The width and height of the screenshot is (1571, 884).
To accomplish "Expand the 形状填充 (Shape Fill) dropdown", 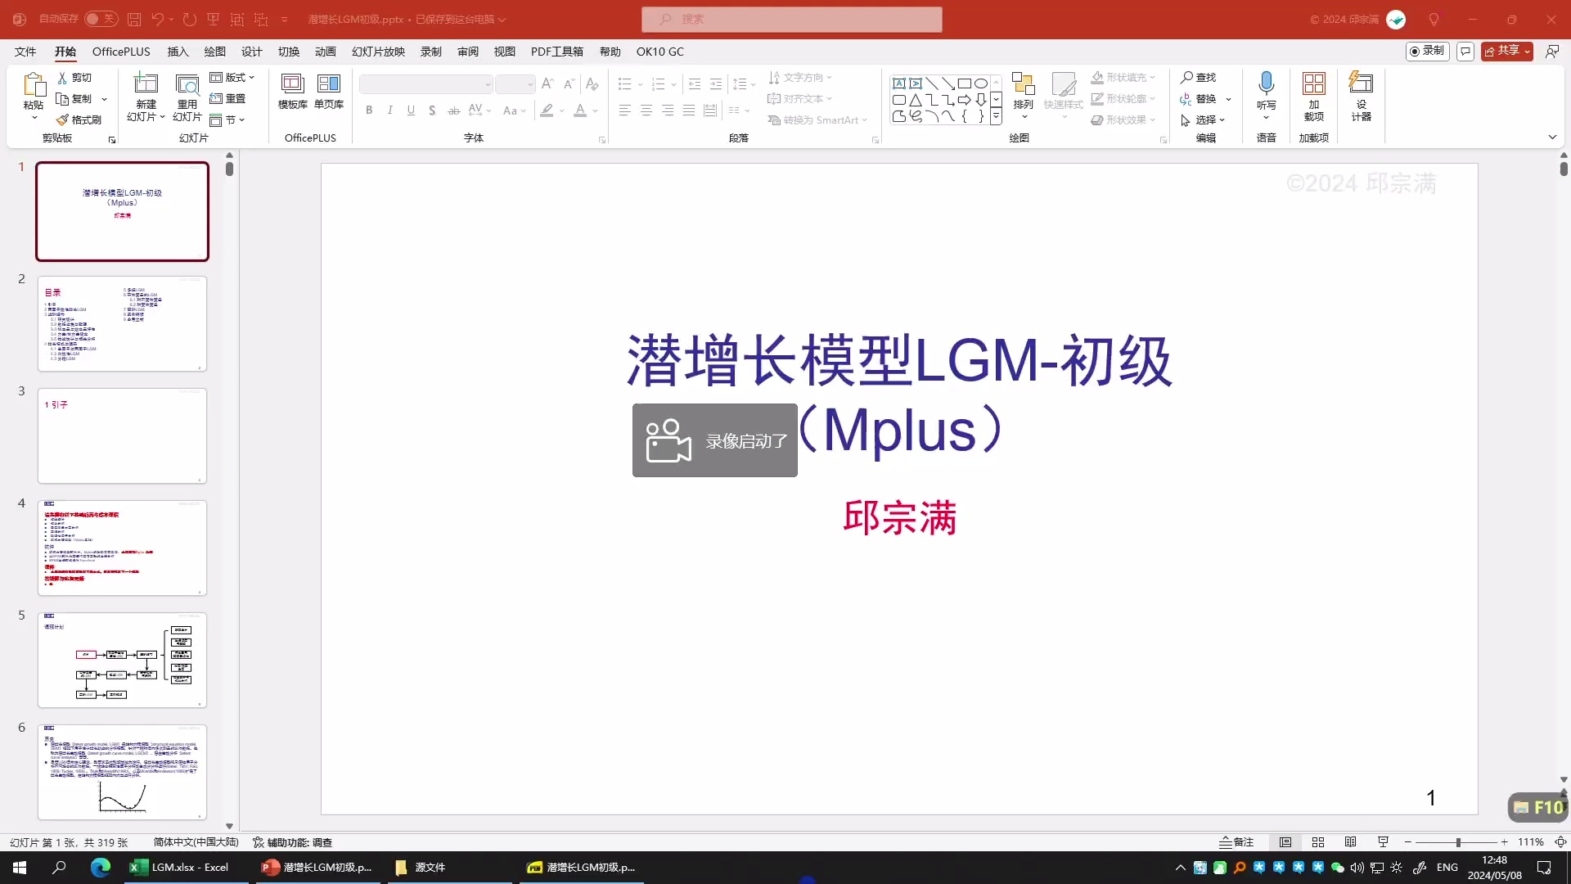I will (x=1153, y=77).
